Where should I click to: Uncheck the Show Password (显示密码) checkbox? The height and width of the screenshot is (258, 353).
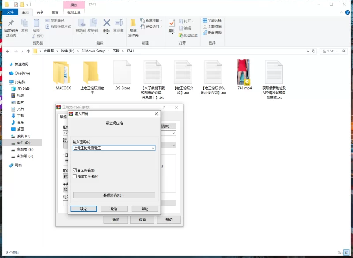coord(75,171)
